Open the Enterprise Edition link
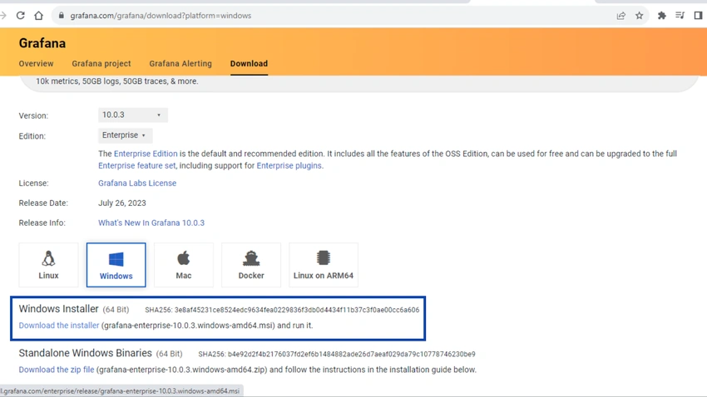 coord(146,154)
